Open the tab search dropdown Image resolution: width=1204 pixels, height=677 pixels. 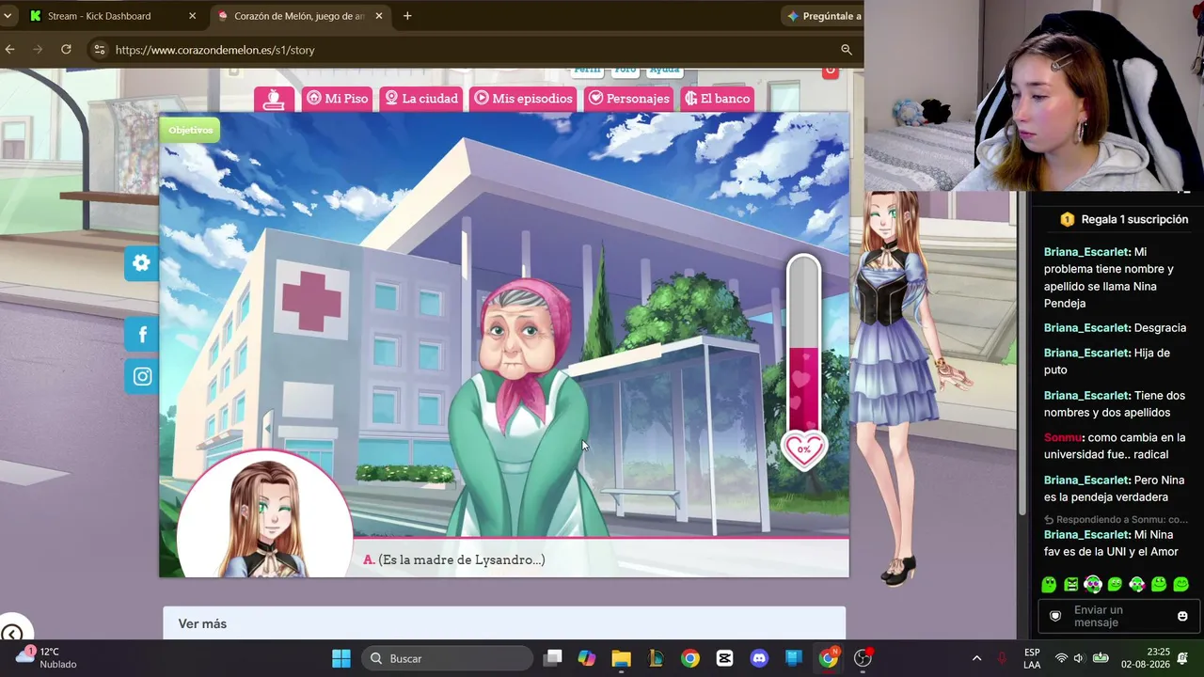[x=8, y=16]
